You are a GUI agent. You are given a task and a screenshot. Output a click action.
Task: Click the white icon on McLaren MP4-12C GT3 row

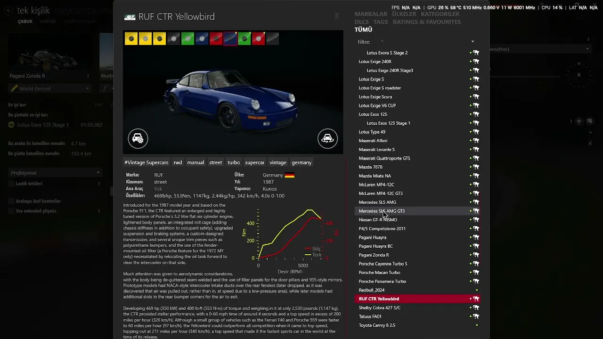pos(476,194)
